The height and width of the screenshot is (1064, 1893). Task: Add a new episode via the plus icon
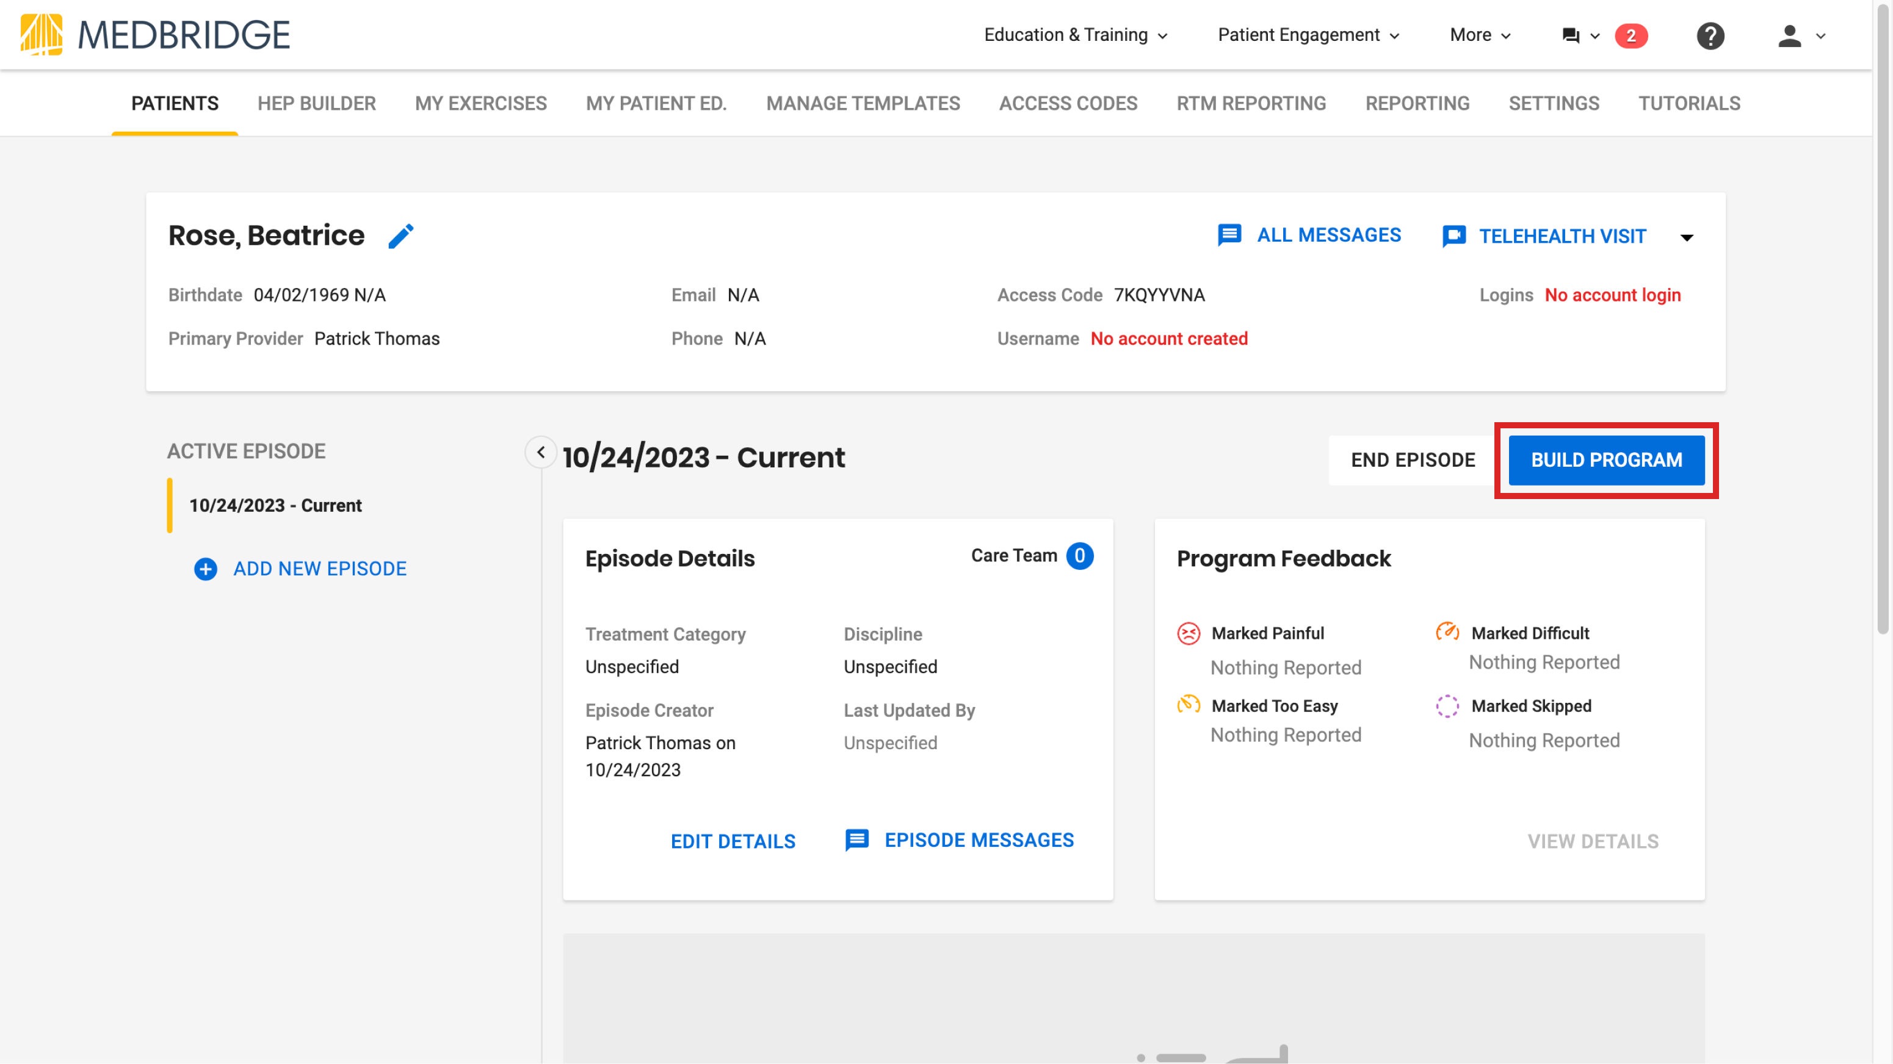click(x=205, y=569)
